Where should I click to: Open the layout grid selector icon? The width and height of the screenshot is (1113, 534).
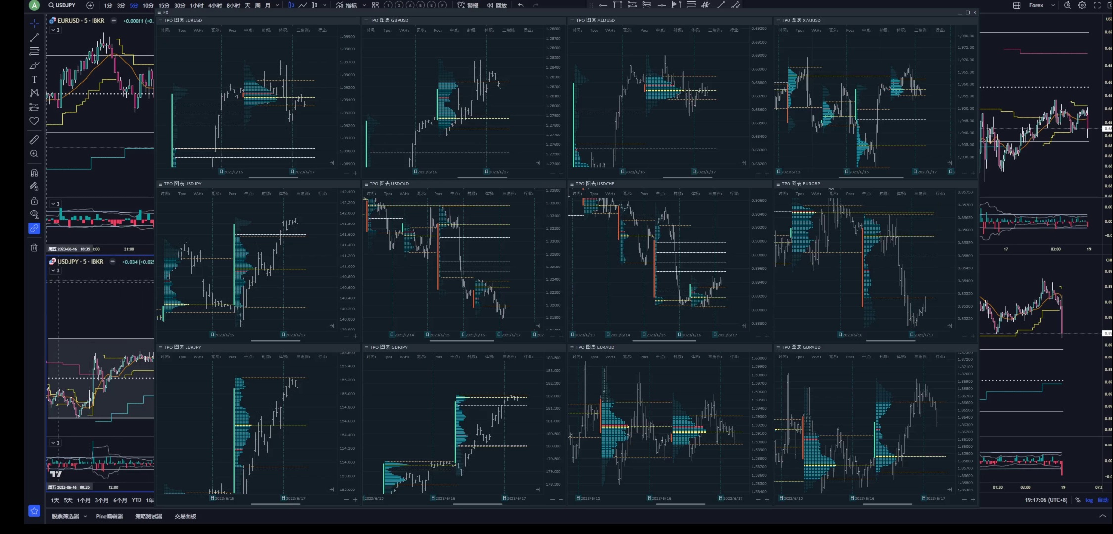click(x=1017, y=5)
